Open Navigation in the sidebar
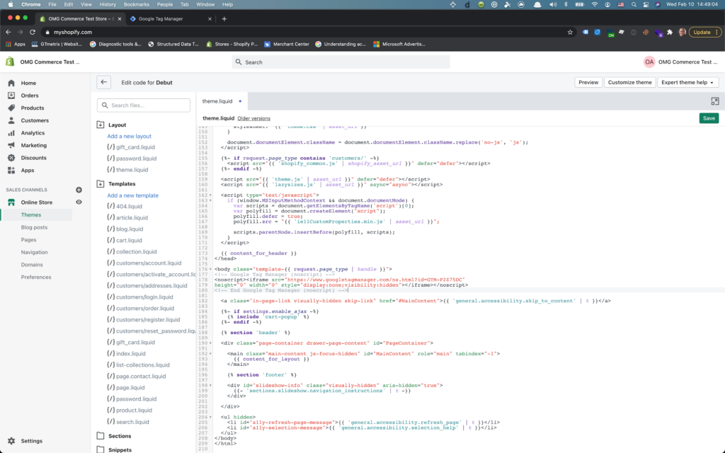 pos(34,253)
